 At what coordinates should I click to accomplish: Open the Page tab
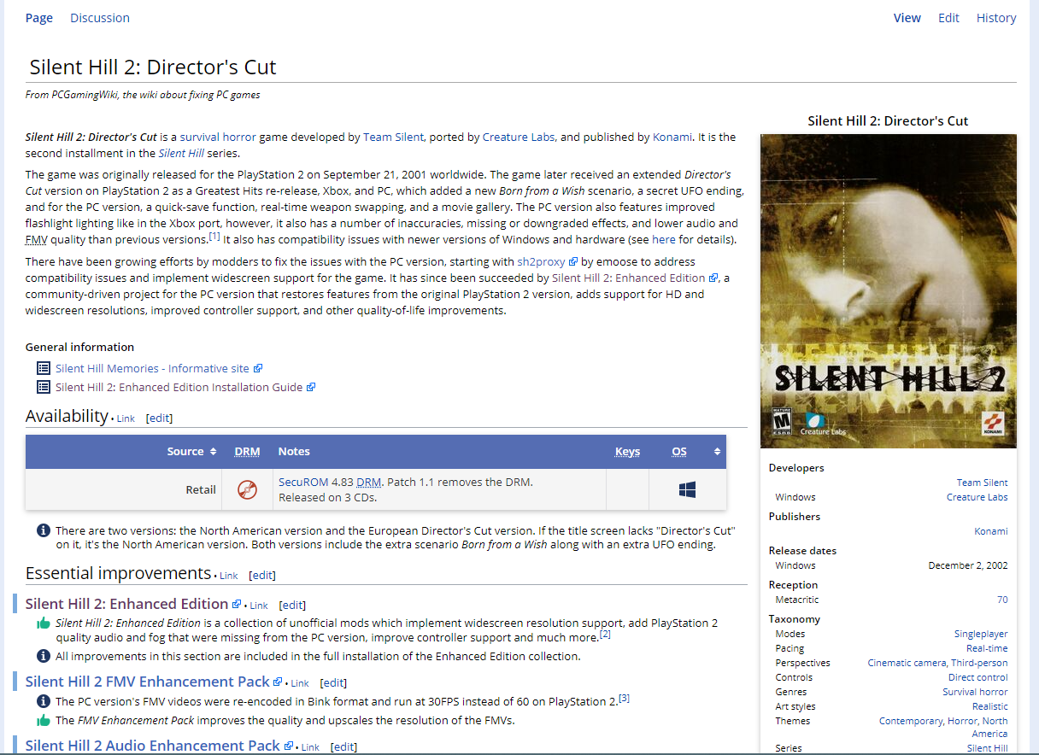(x=39, y=18)
